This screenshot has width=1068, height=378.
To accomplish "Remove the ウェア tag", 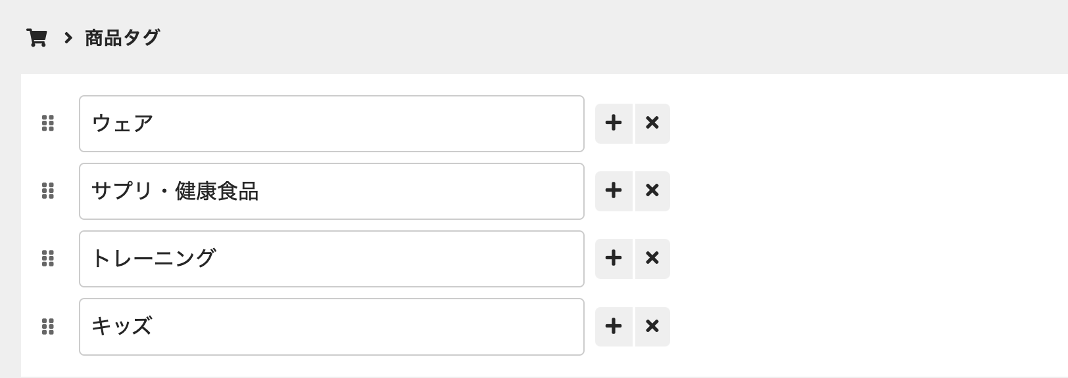I will 652,123.
